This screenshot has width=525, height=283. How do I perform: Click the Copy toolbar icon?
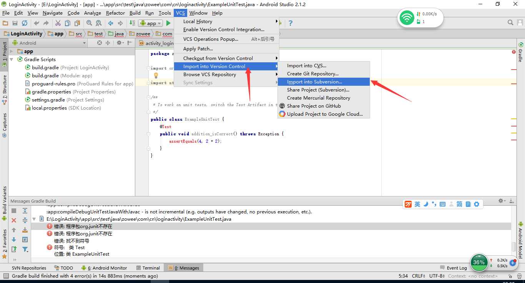point(68,23)
